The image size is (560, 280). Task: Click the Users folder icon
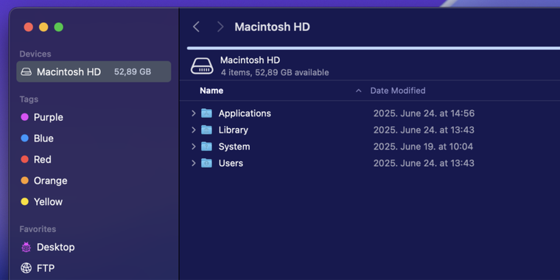point(206,163)
